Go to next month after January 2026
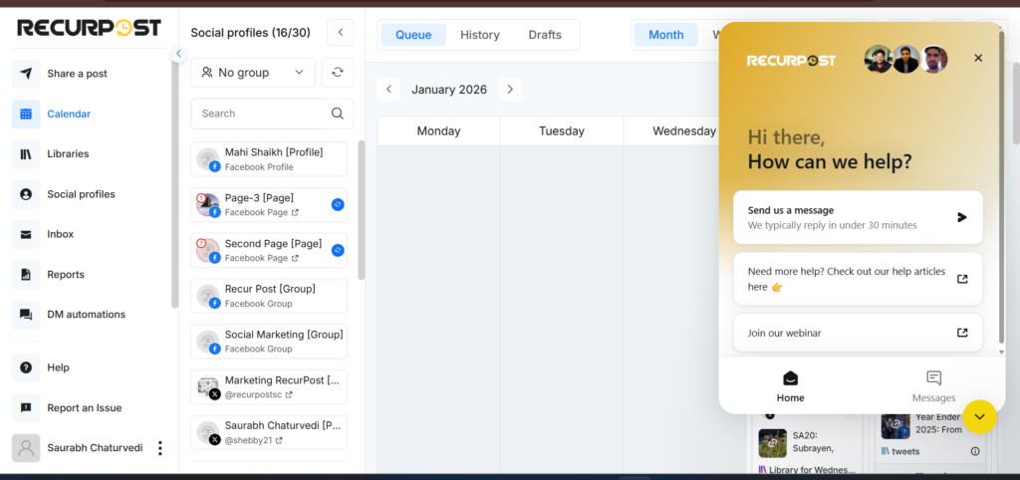 coord(510,90)
